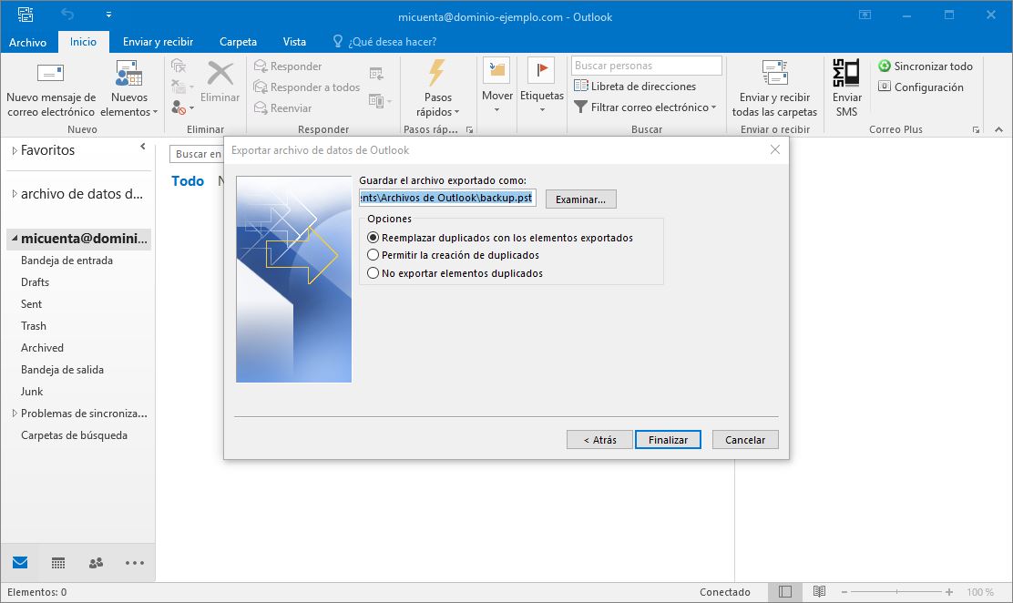The width and height of the screenshot is (1013, 603).
Task: Select the Inicio ribbon tab
Action: (x=83, y=42)
